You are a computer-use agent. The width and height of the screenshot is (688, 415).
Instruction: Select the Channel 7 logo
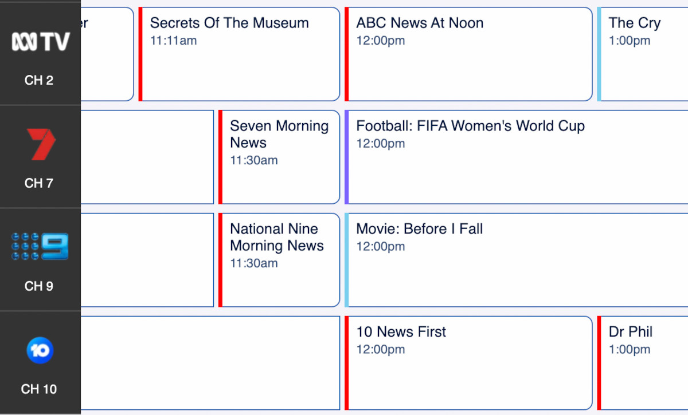[40, 144]
